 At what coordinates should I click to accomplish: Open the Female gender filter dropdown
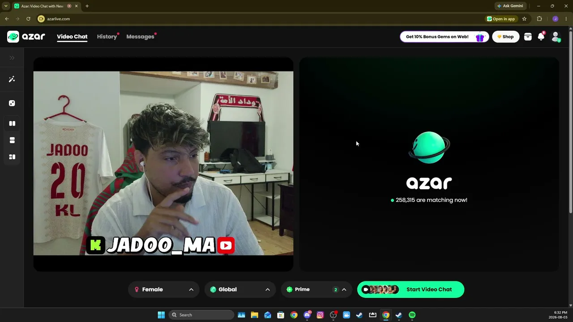[x=163, y=289]
